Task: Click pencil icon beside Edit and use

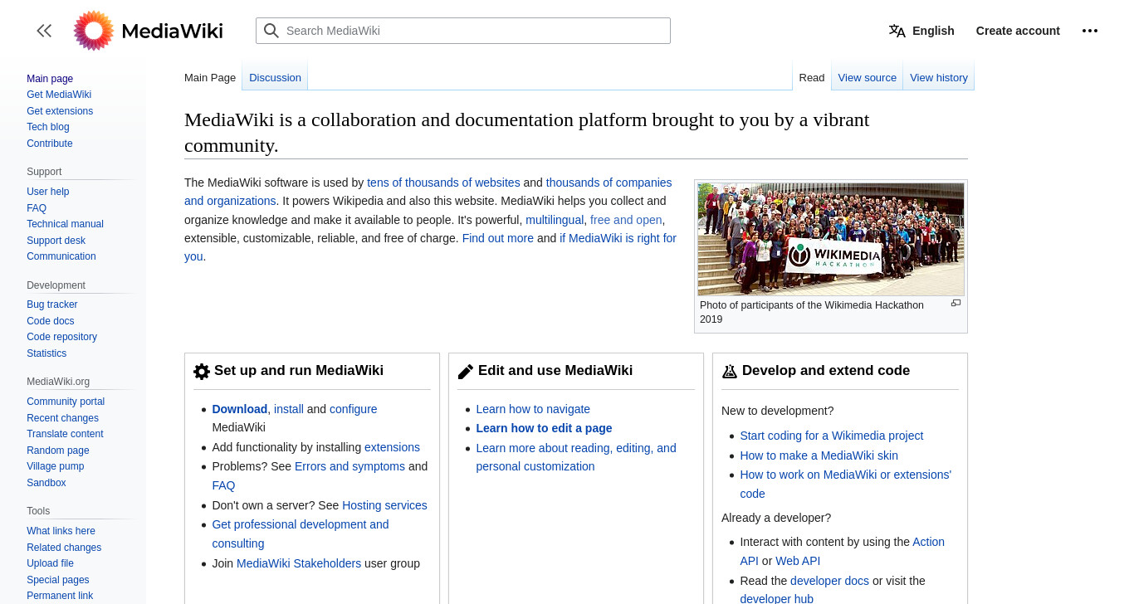Action: [x=466, y=372]
